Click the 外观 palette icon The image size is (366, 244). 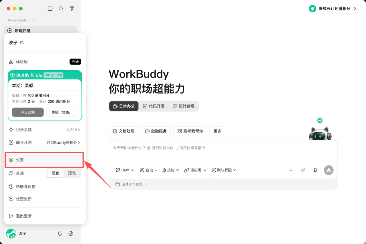pos(11,173)
